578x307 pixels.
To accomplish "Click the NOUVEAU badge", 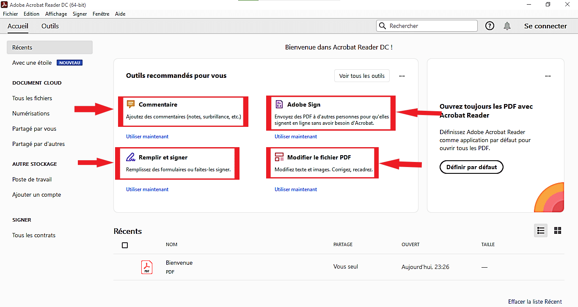I will pyautogui.click(x=69, y=63).
